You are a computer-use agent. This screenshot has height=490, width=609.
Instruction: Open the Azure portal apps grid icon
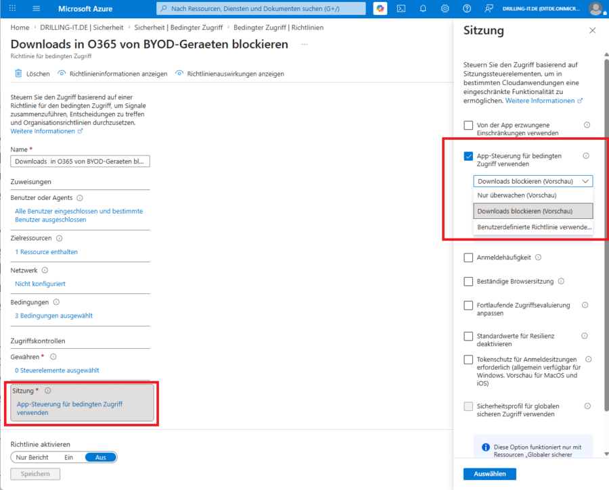[12, 8]
